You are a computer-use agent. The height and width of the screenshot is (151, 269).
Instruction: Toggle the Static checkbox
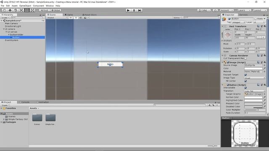coord(256,18)
